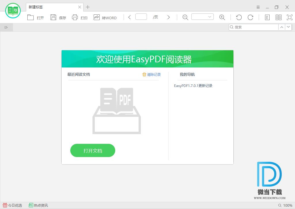
Task: Open the zoom level dropdown
Action: pyautogui.click(x=203, y=17)
